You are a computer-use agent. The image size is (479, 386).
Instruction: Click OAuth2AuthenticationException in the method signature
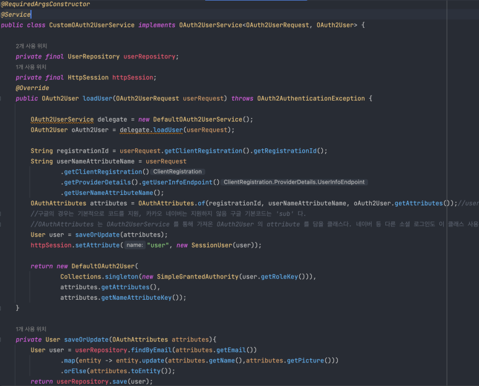tap(311, 99)
